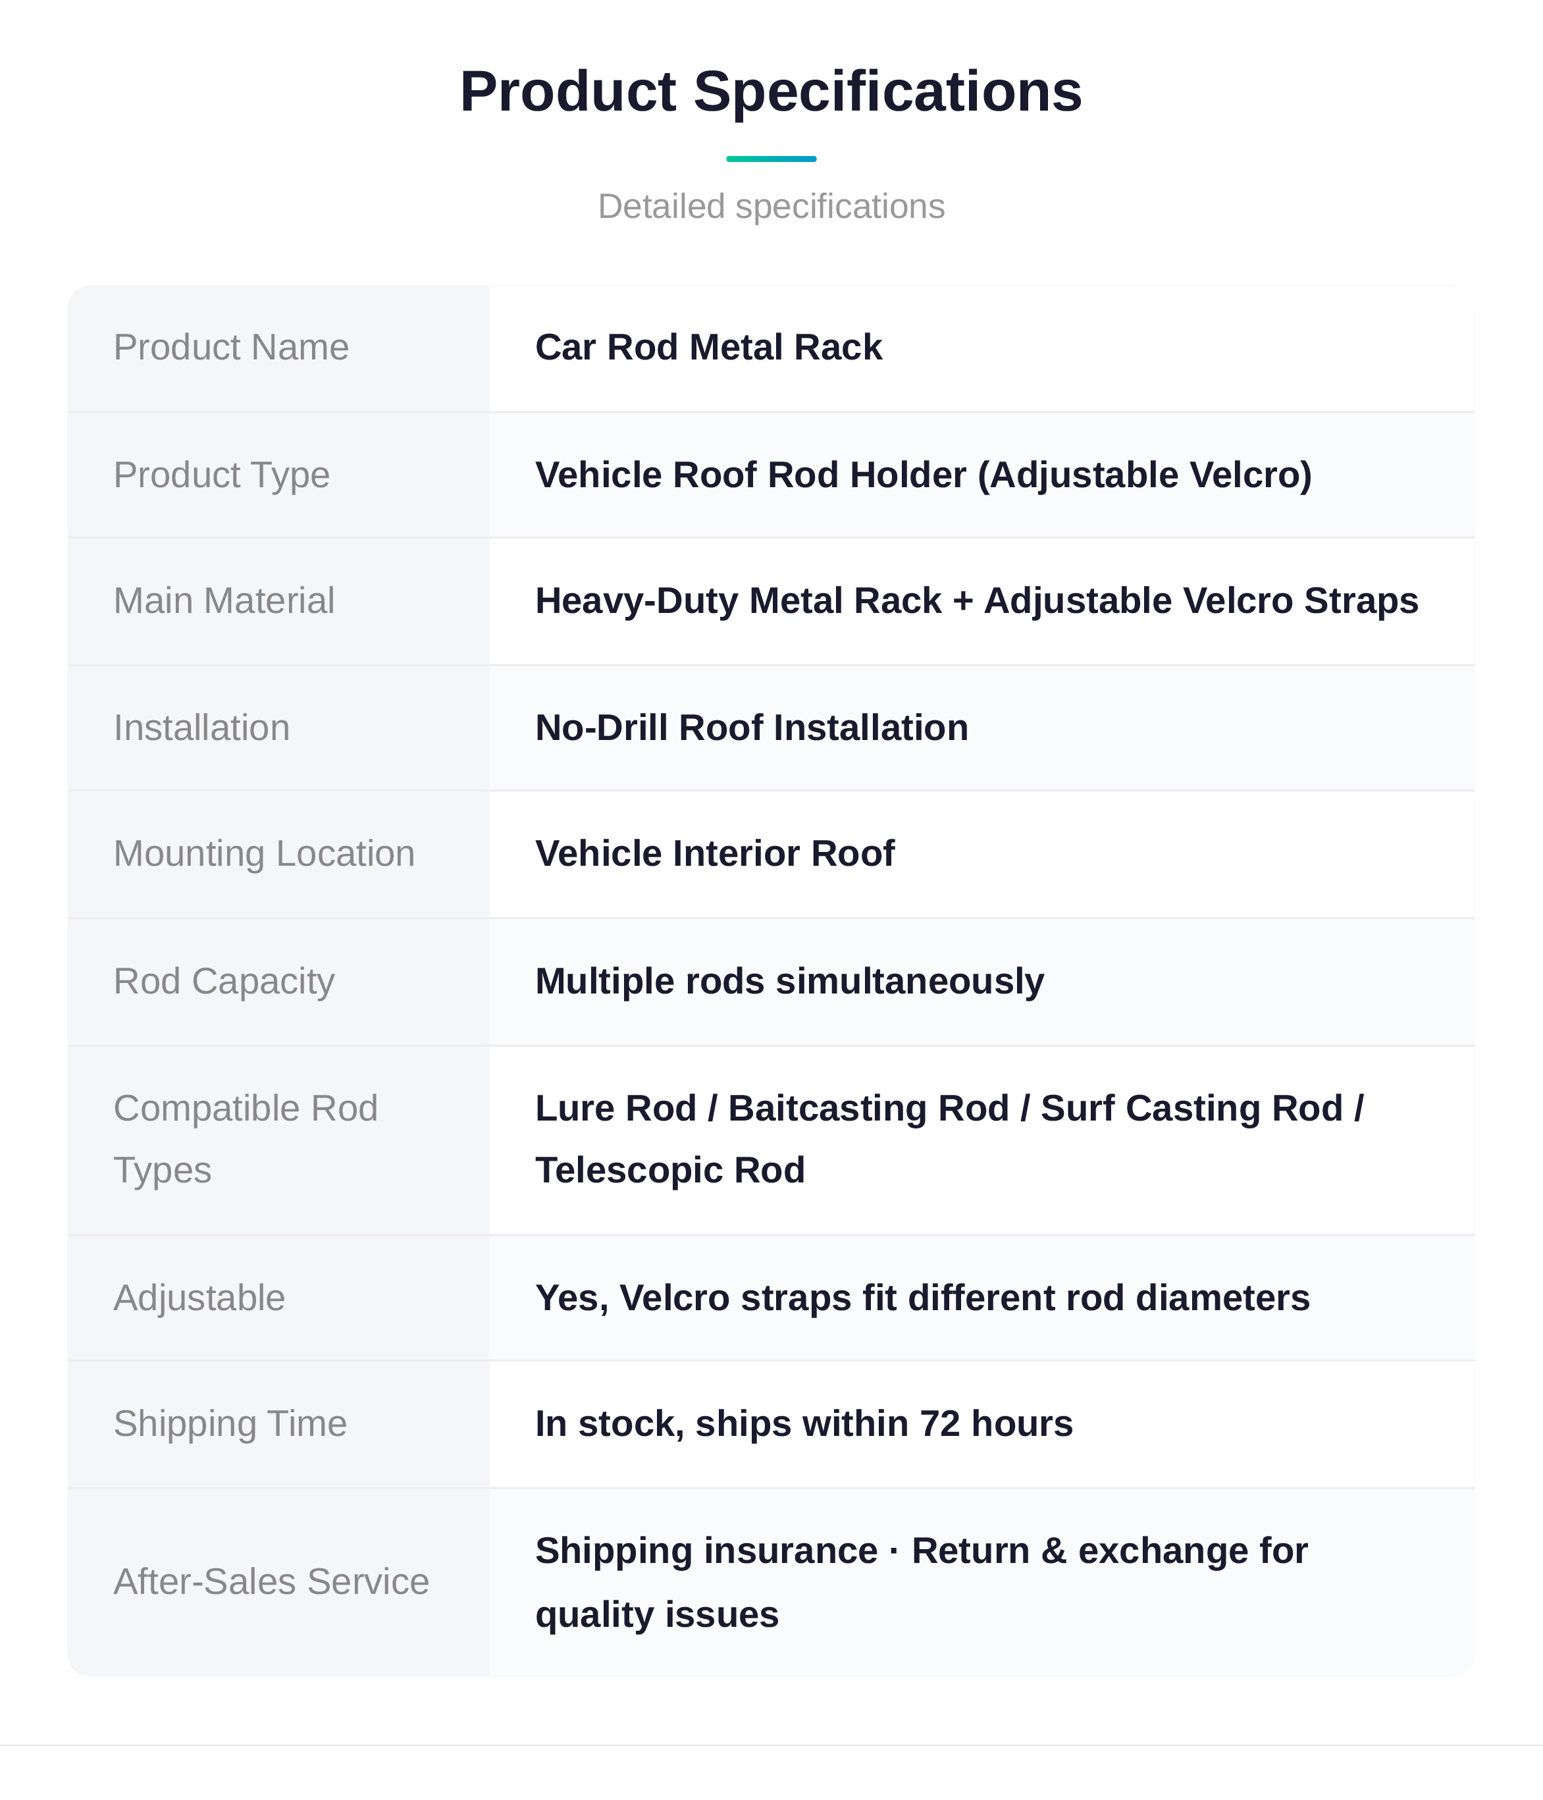Viewport: 1543px width, 1800px height.
Task: Click the Rod Capacity label
Action: (x=224, y=982)
